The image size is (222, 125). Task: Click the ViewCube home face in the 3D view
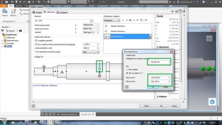209,38
